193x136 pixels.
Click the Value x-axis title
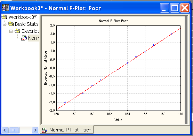coord(118,120)
